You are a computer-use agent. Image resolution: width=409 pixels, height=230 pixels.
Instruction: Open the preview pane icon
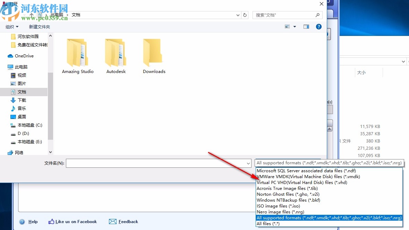click(306, 26)
